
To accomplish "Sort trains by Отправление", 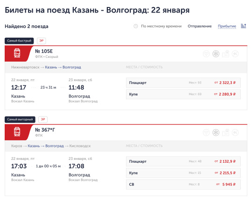I will (x=200, y=26).
